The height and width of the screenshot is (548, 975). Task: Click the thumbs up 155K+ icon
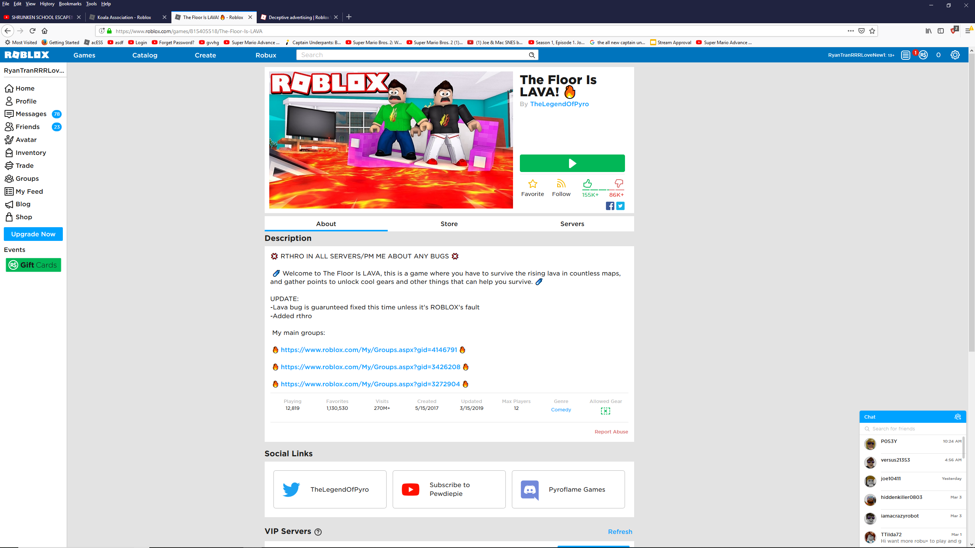pos(588,183)
